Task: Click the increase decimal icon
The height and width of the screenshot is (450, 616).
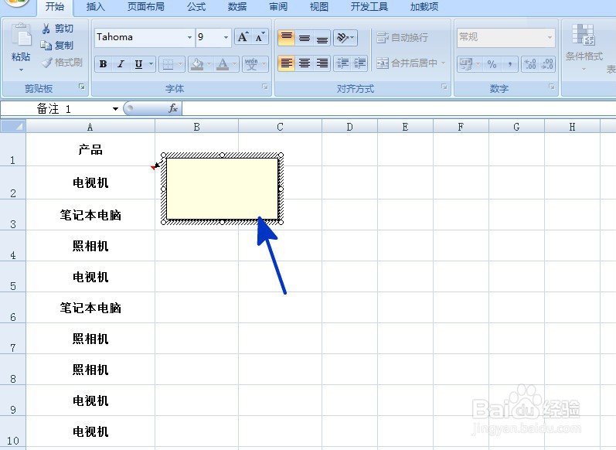Action: (530, 63)
